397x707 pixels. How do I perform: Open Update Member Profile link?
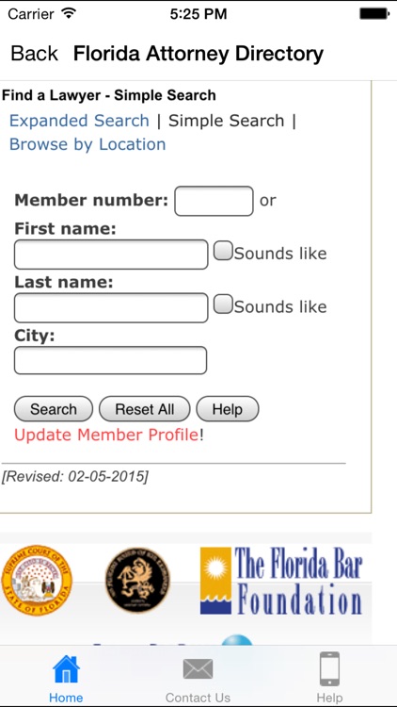(x=106, y=435)
